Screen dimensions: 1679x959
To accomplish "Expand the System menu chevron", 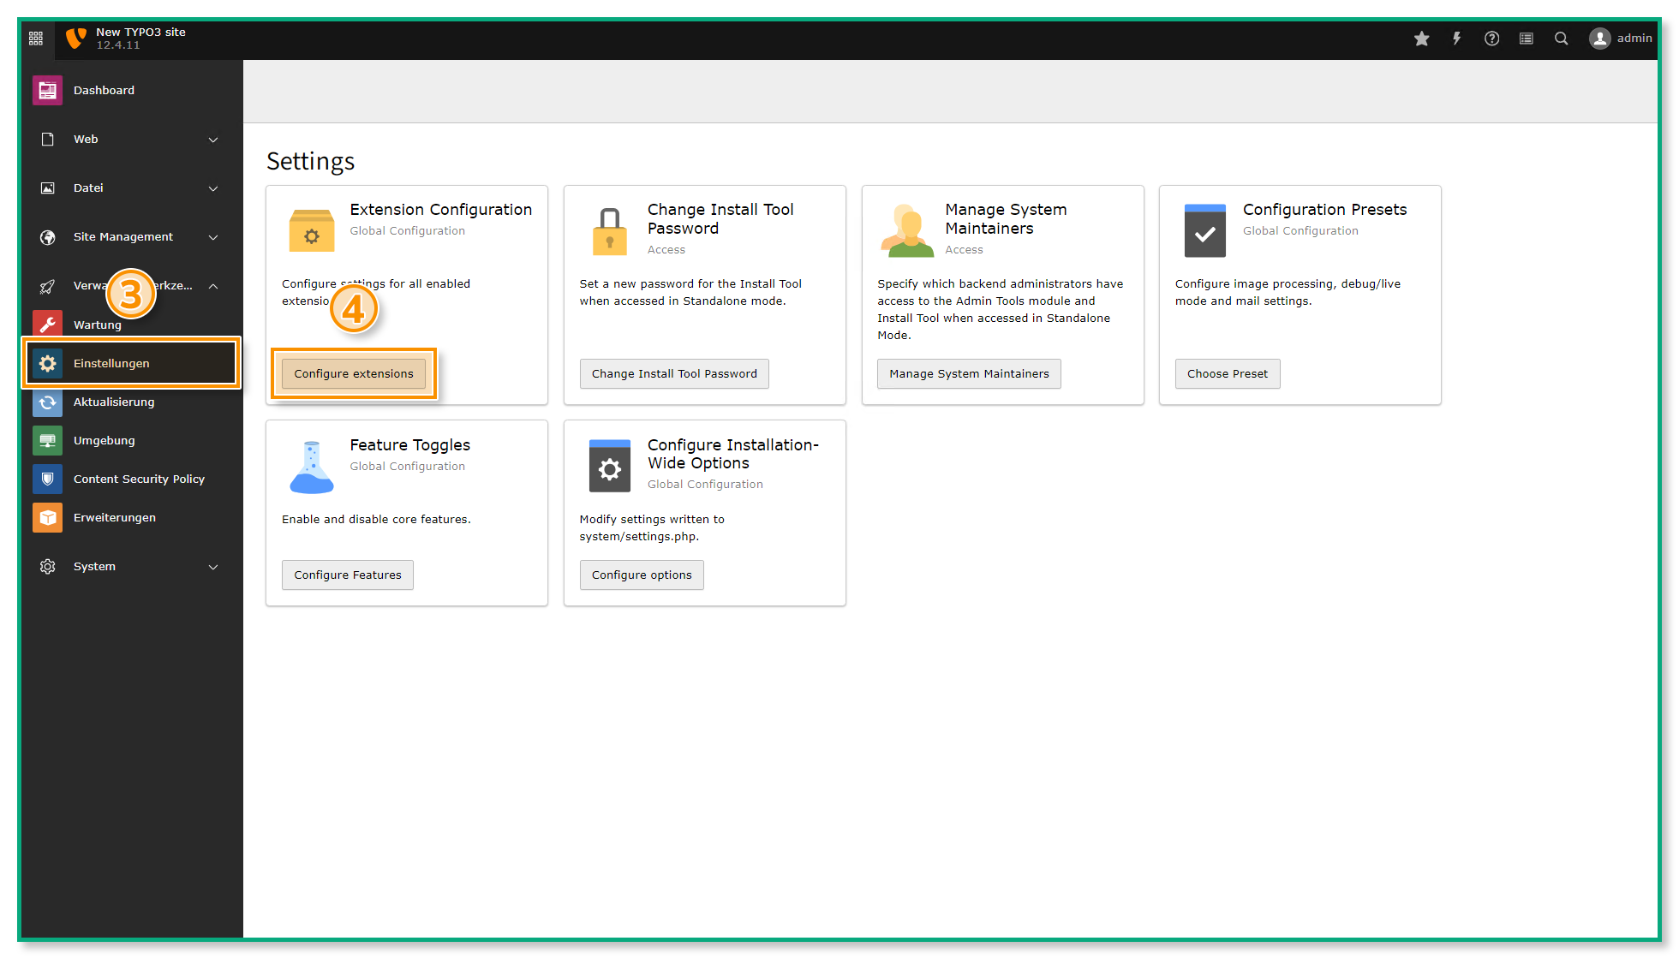I will pos(213,567).
